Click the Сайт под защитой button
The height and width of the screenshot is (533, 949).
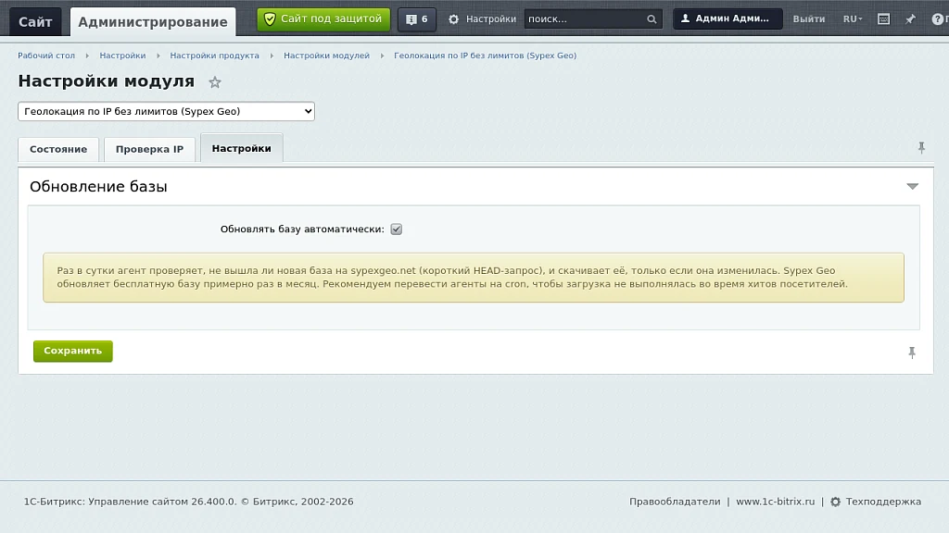tap(323, 19)
